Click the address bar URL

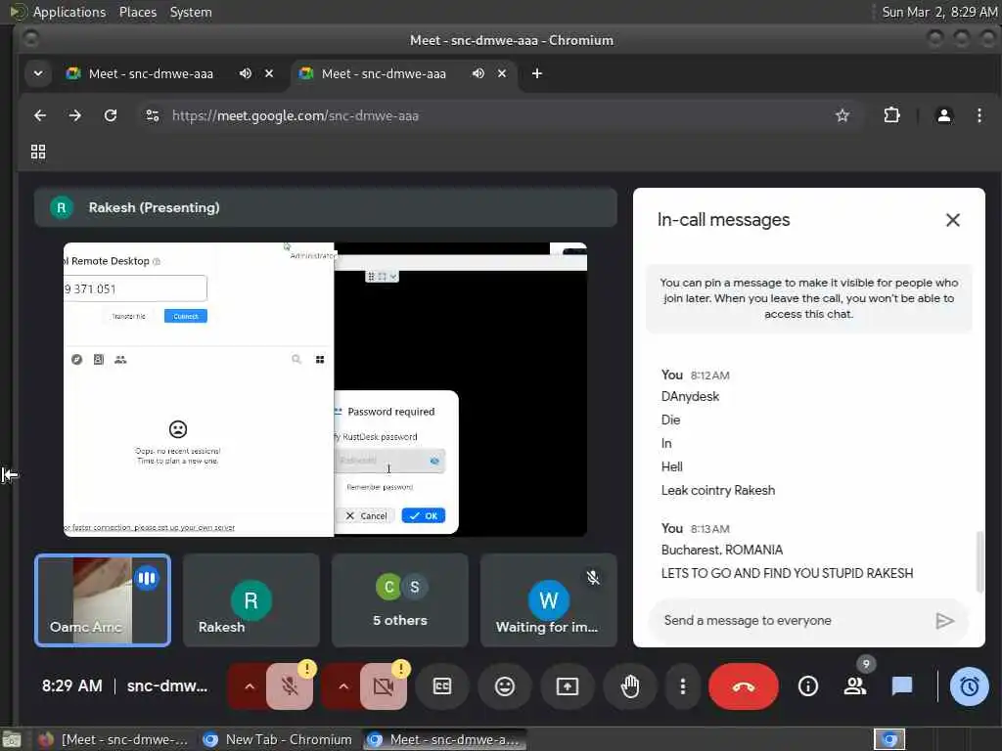coord(296,115)
